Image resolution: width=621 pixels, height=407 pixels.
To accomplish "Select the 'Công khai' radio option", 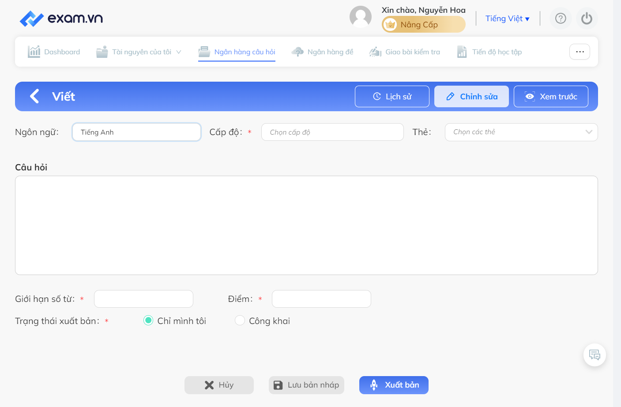I will coord(240,320).
